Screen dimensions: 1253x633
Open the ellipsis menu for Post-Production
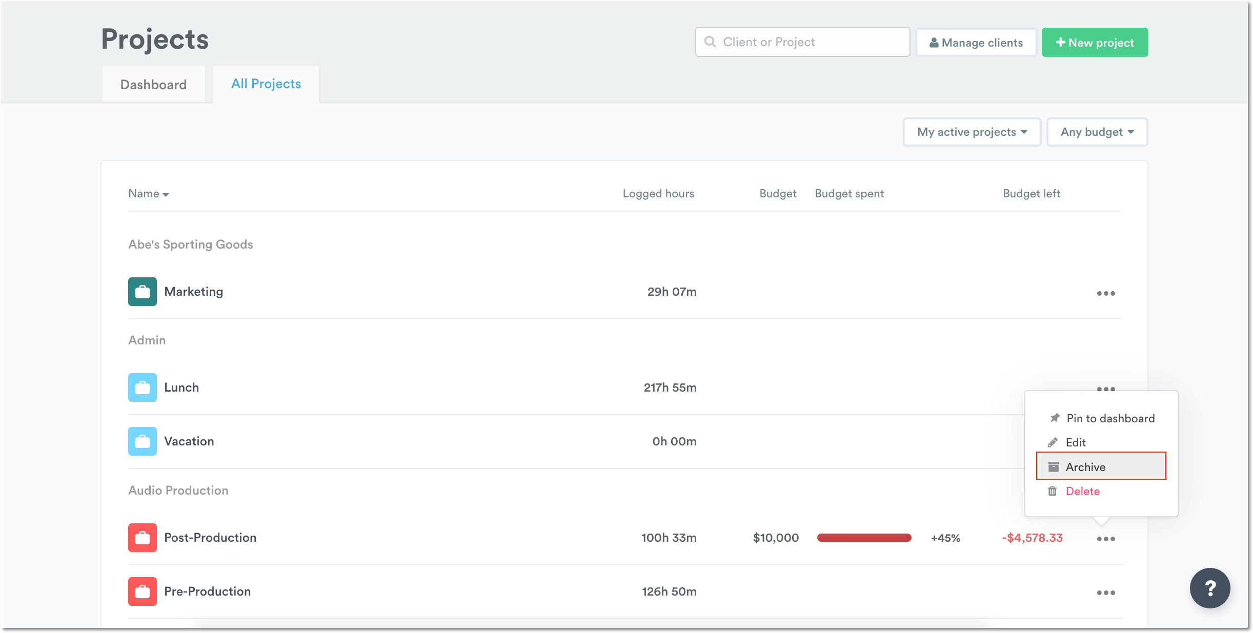click(1106, 538)
